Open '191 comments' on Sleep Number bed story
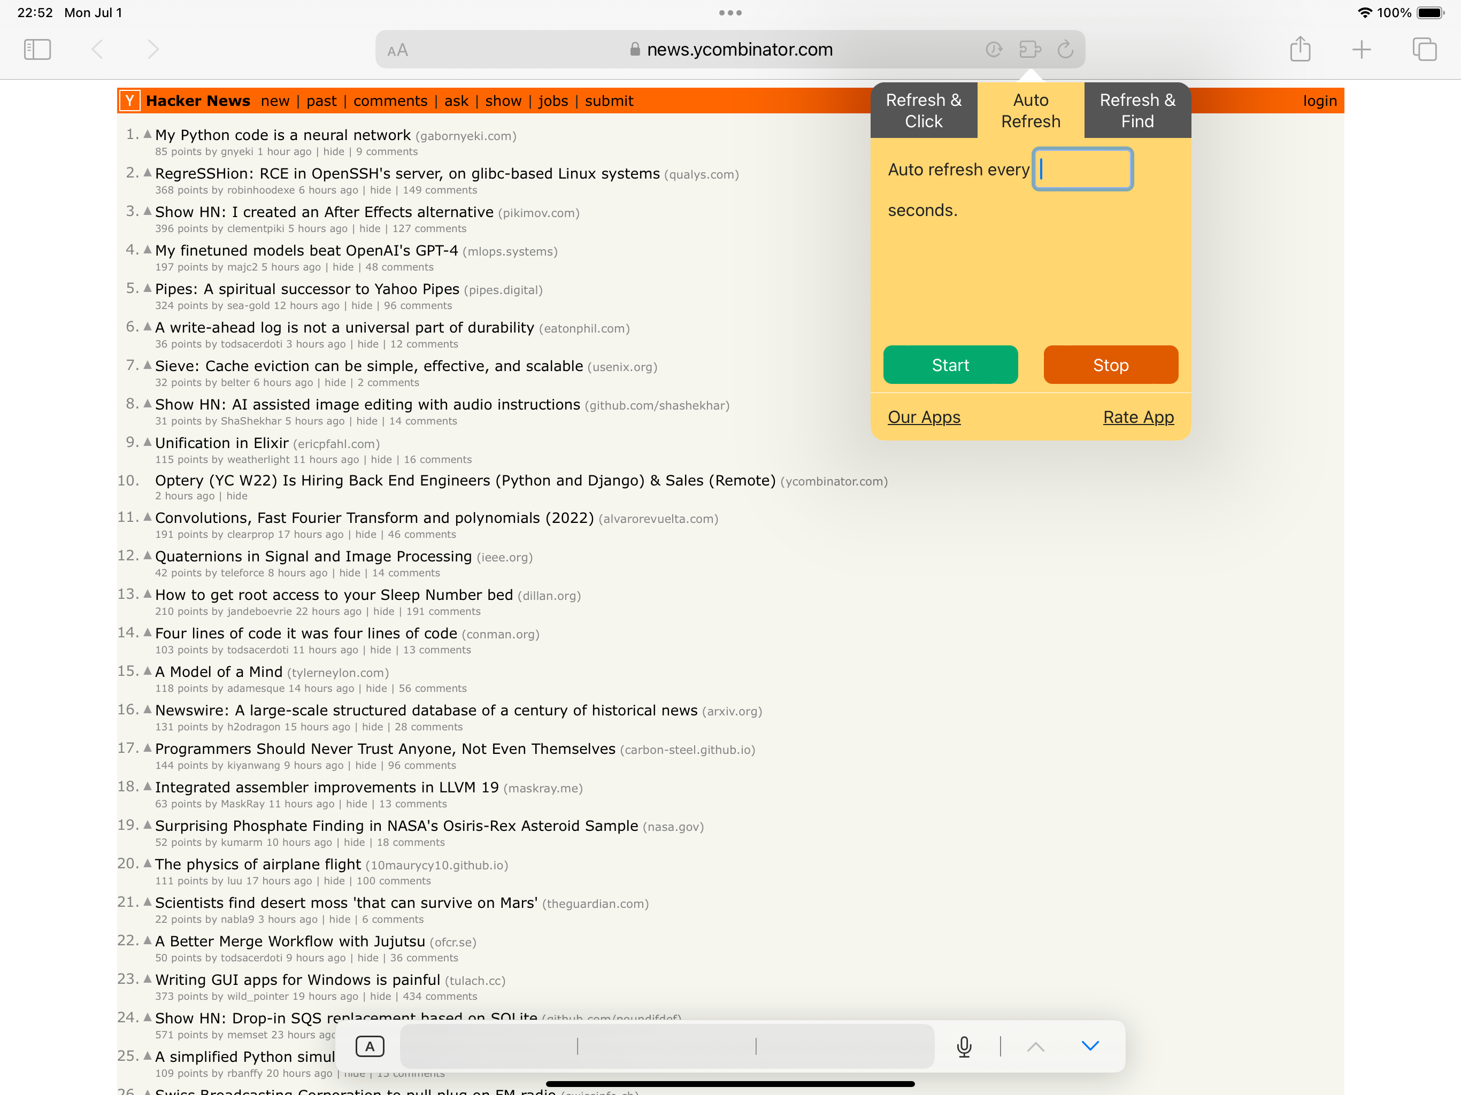1461x1095 pixels. [443, 612]
